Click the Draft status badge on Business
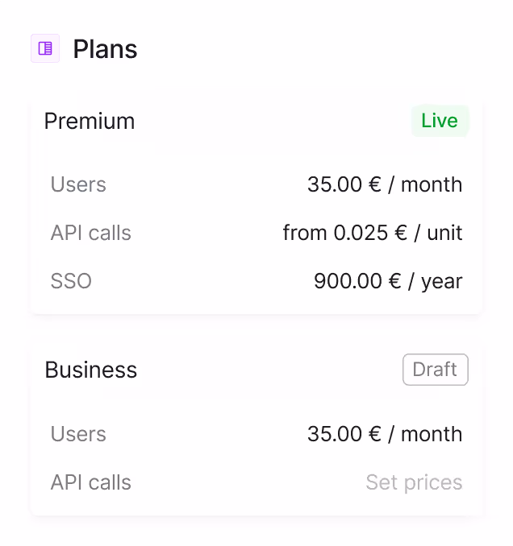This screenshot has width=513, height=546. tap(436, 370)
